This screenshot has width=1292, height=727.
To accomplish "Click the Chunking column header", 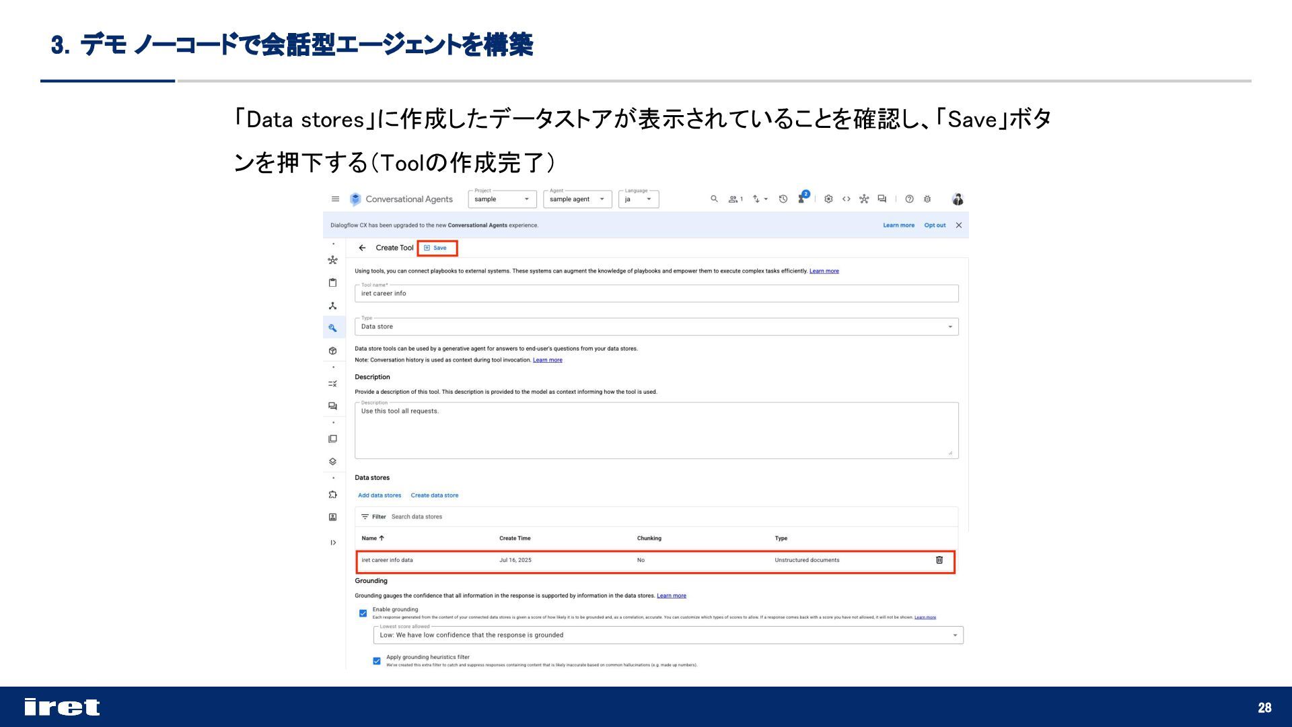I will click(649, 539).
